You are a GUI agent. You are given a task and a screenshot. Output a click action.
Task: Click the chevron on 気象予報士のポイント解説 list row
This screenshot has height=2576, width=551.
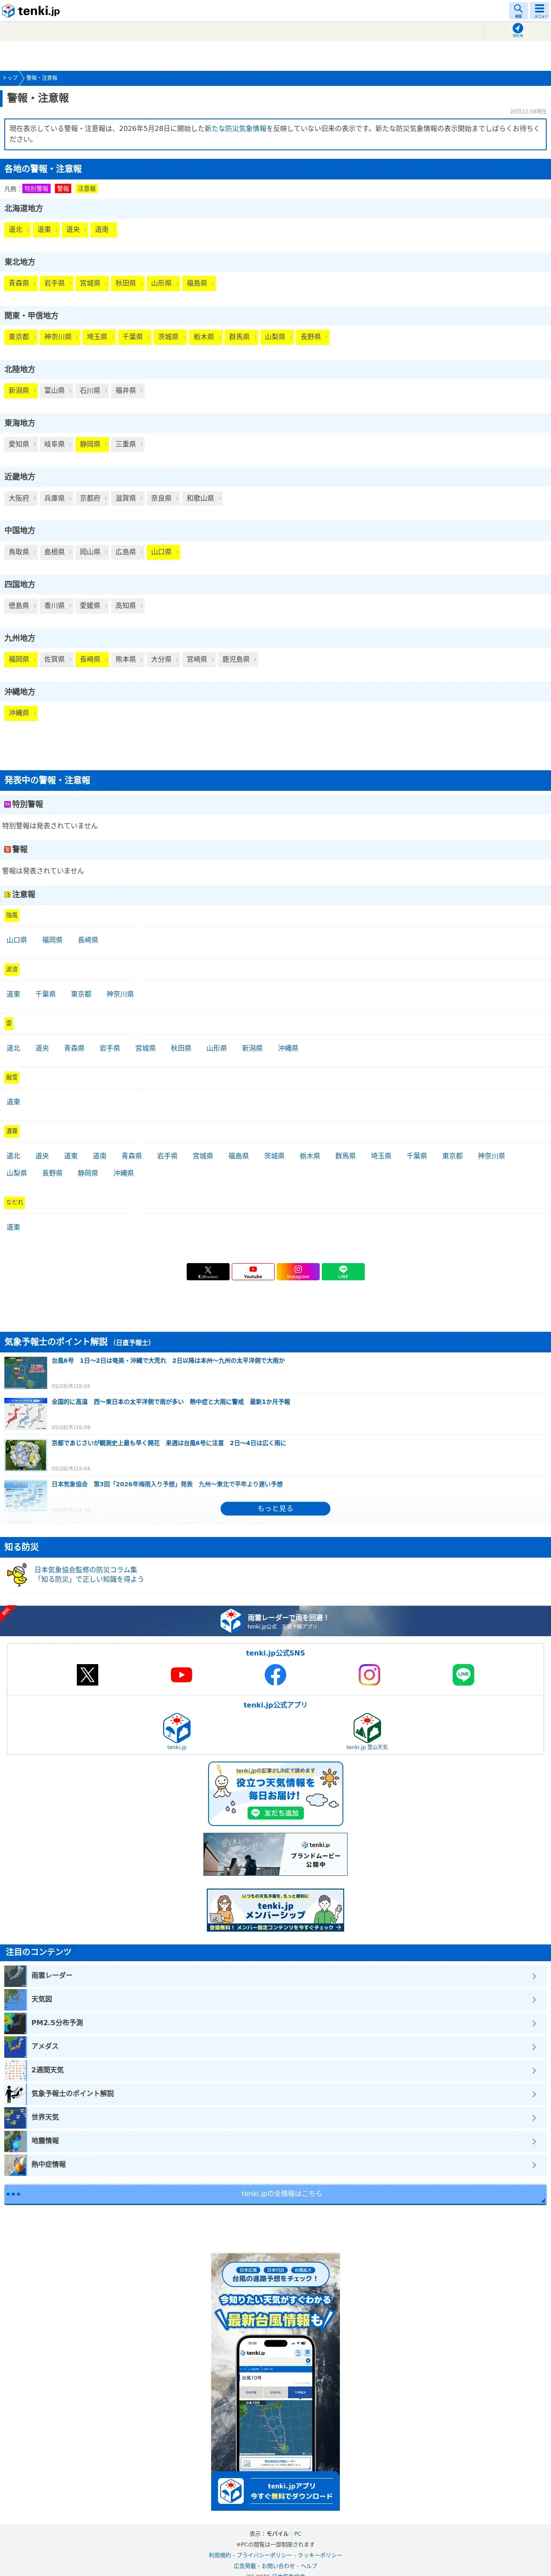point(534,2094)
